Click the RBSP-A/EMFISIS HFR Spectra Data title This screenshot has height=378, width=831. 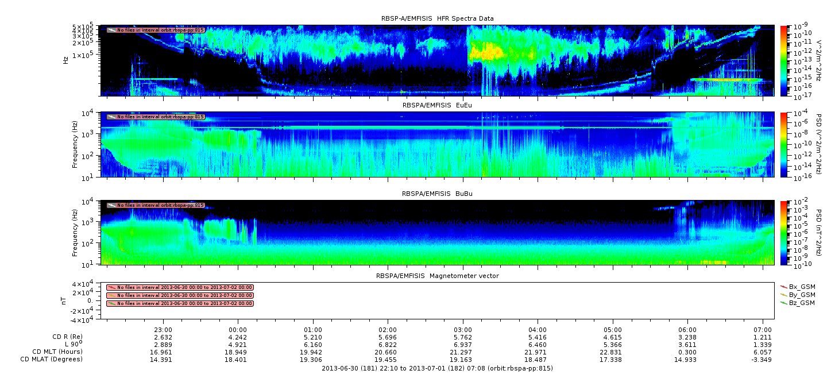pyautogui.click(x=437, y=18)
